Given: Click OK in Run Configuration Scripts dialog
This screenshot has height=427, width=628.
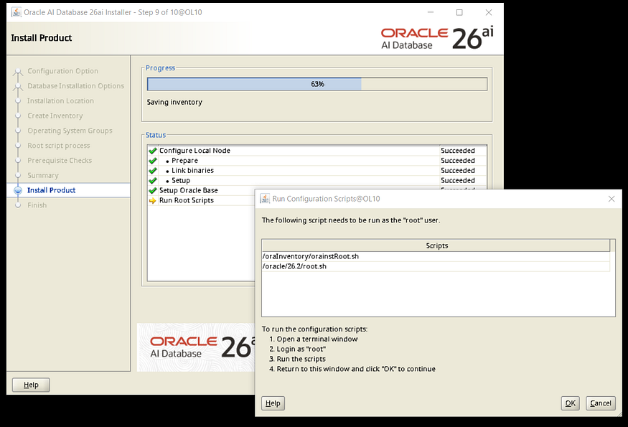Looking at the screenshot, I should tap(570, 403).
